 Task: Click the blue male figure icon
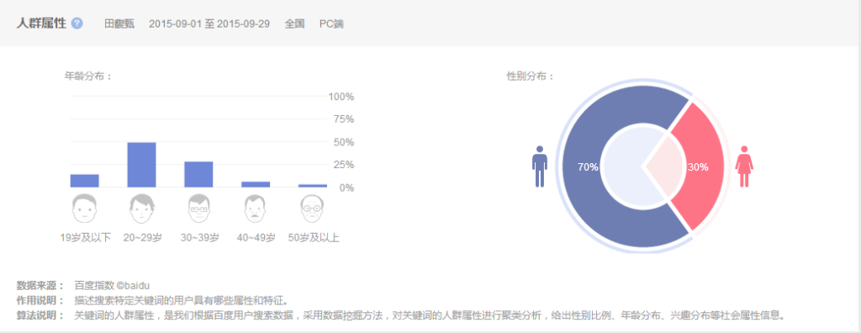(540, 166)
